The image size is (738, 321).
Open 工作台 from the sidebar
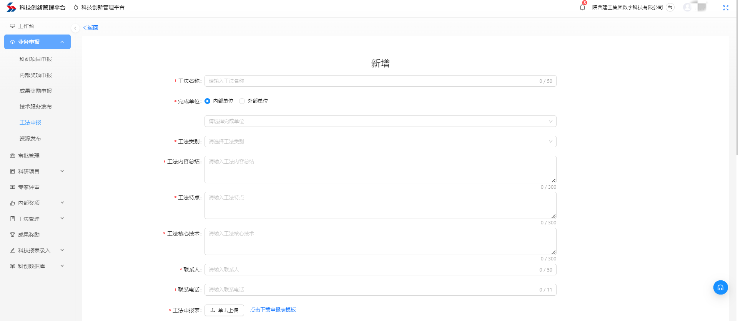[26, 26]
